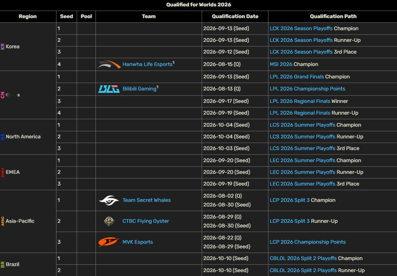Open the CTBC Flying Oyster link
The image size is (397, 276).
click(x=146, y=221)
